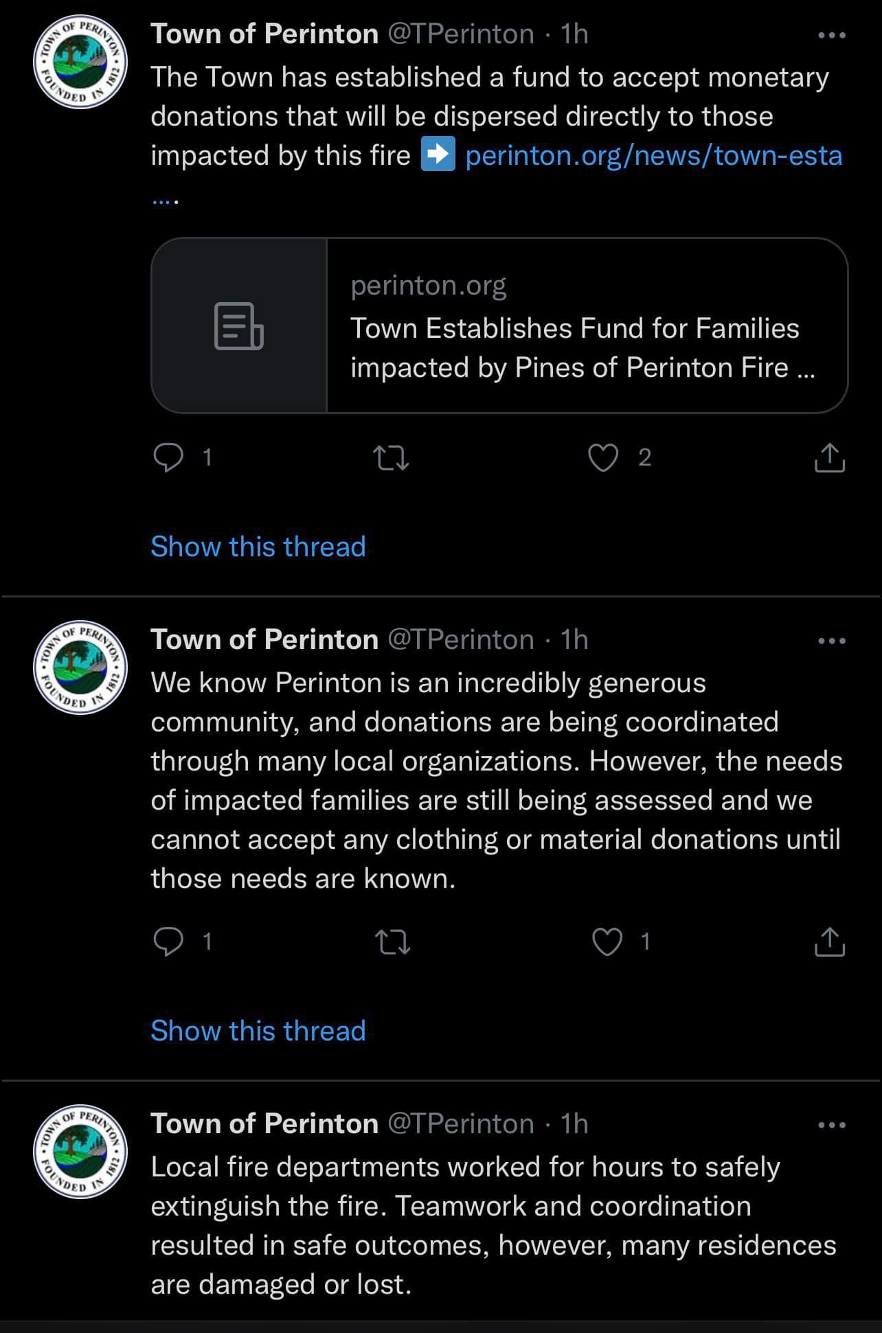This screenshot has height=1333, width=882.
Task: Retweet the monetary donations fund tweet
Action: click(390, 457)
